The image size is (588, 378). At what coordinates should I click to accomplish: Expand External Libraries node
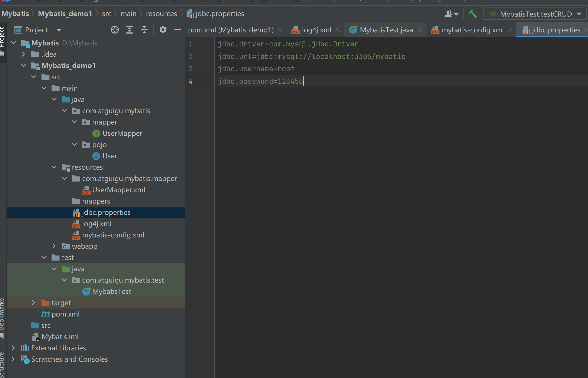pyautogui.click(x=13, y=348)
